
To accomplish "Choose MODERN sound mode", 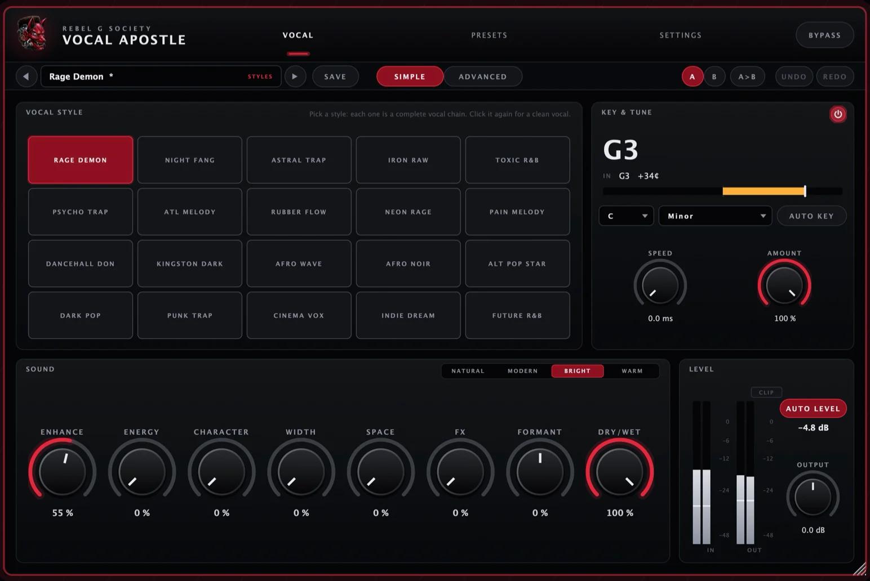I will [522, 371].
